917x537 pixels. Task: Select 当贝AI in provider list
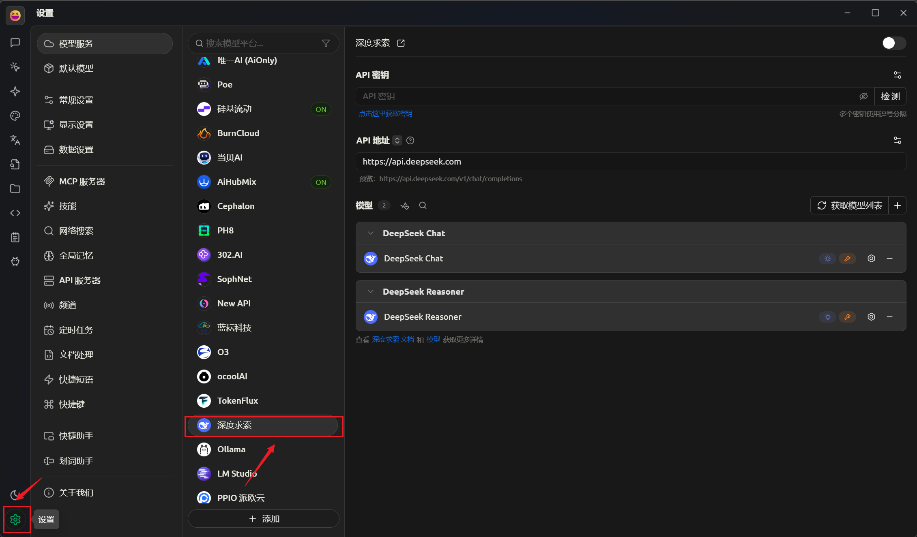[x=264, y=158]
